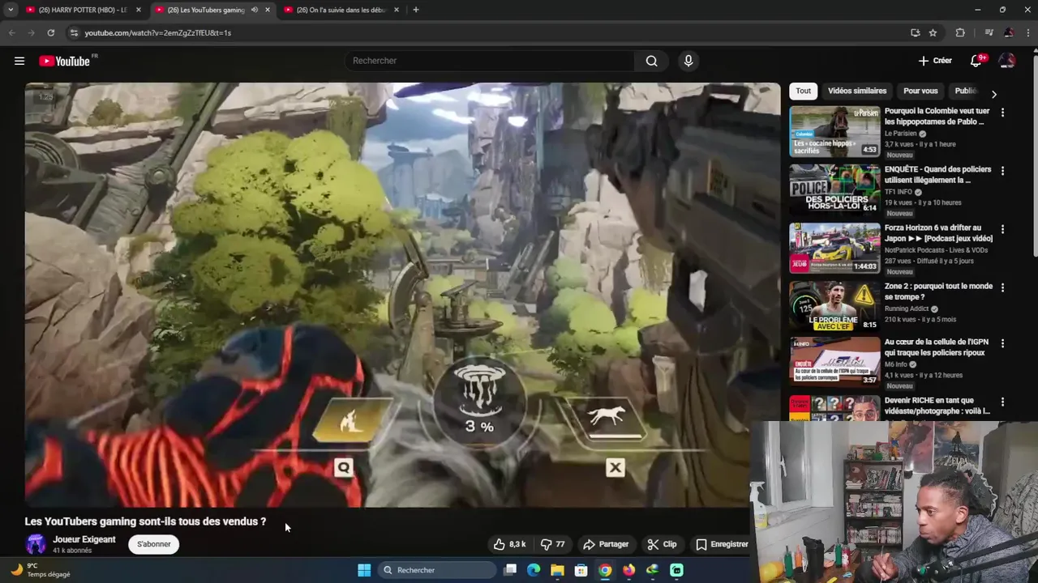Image resolution: width=1038 pixels, height=583 pixels.
Task: Open options for the Zone 2 video
Action: point(1002,287)
